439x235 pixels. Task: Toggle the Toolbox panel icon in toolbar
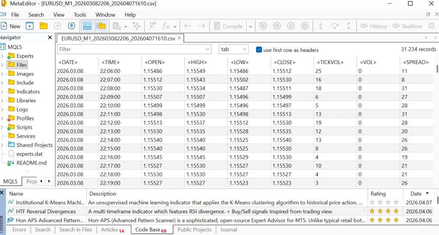87,26
